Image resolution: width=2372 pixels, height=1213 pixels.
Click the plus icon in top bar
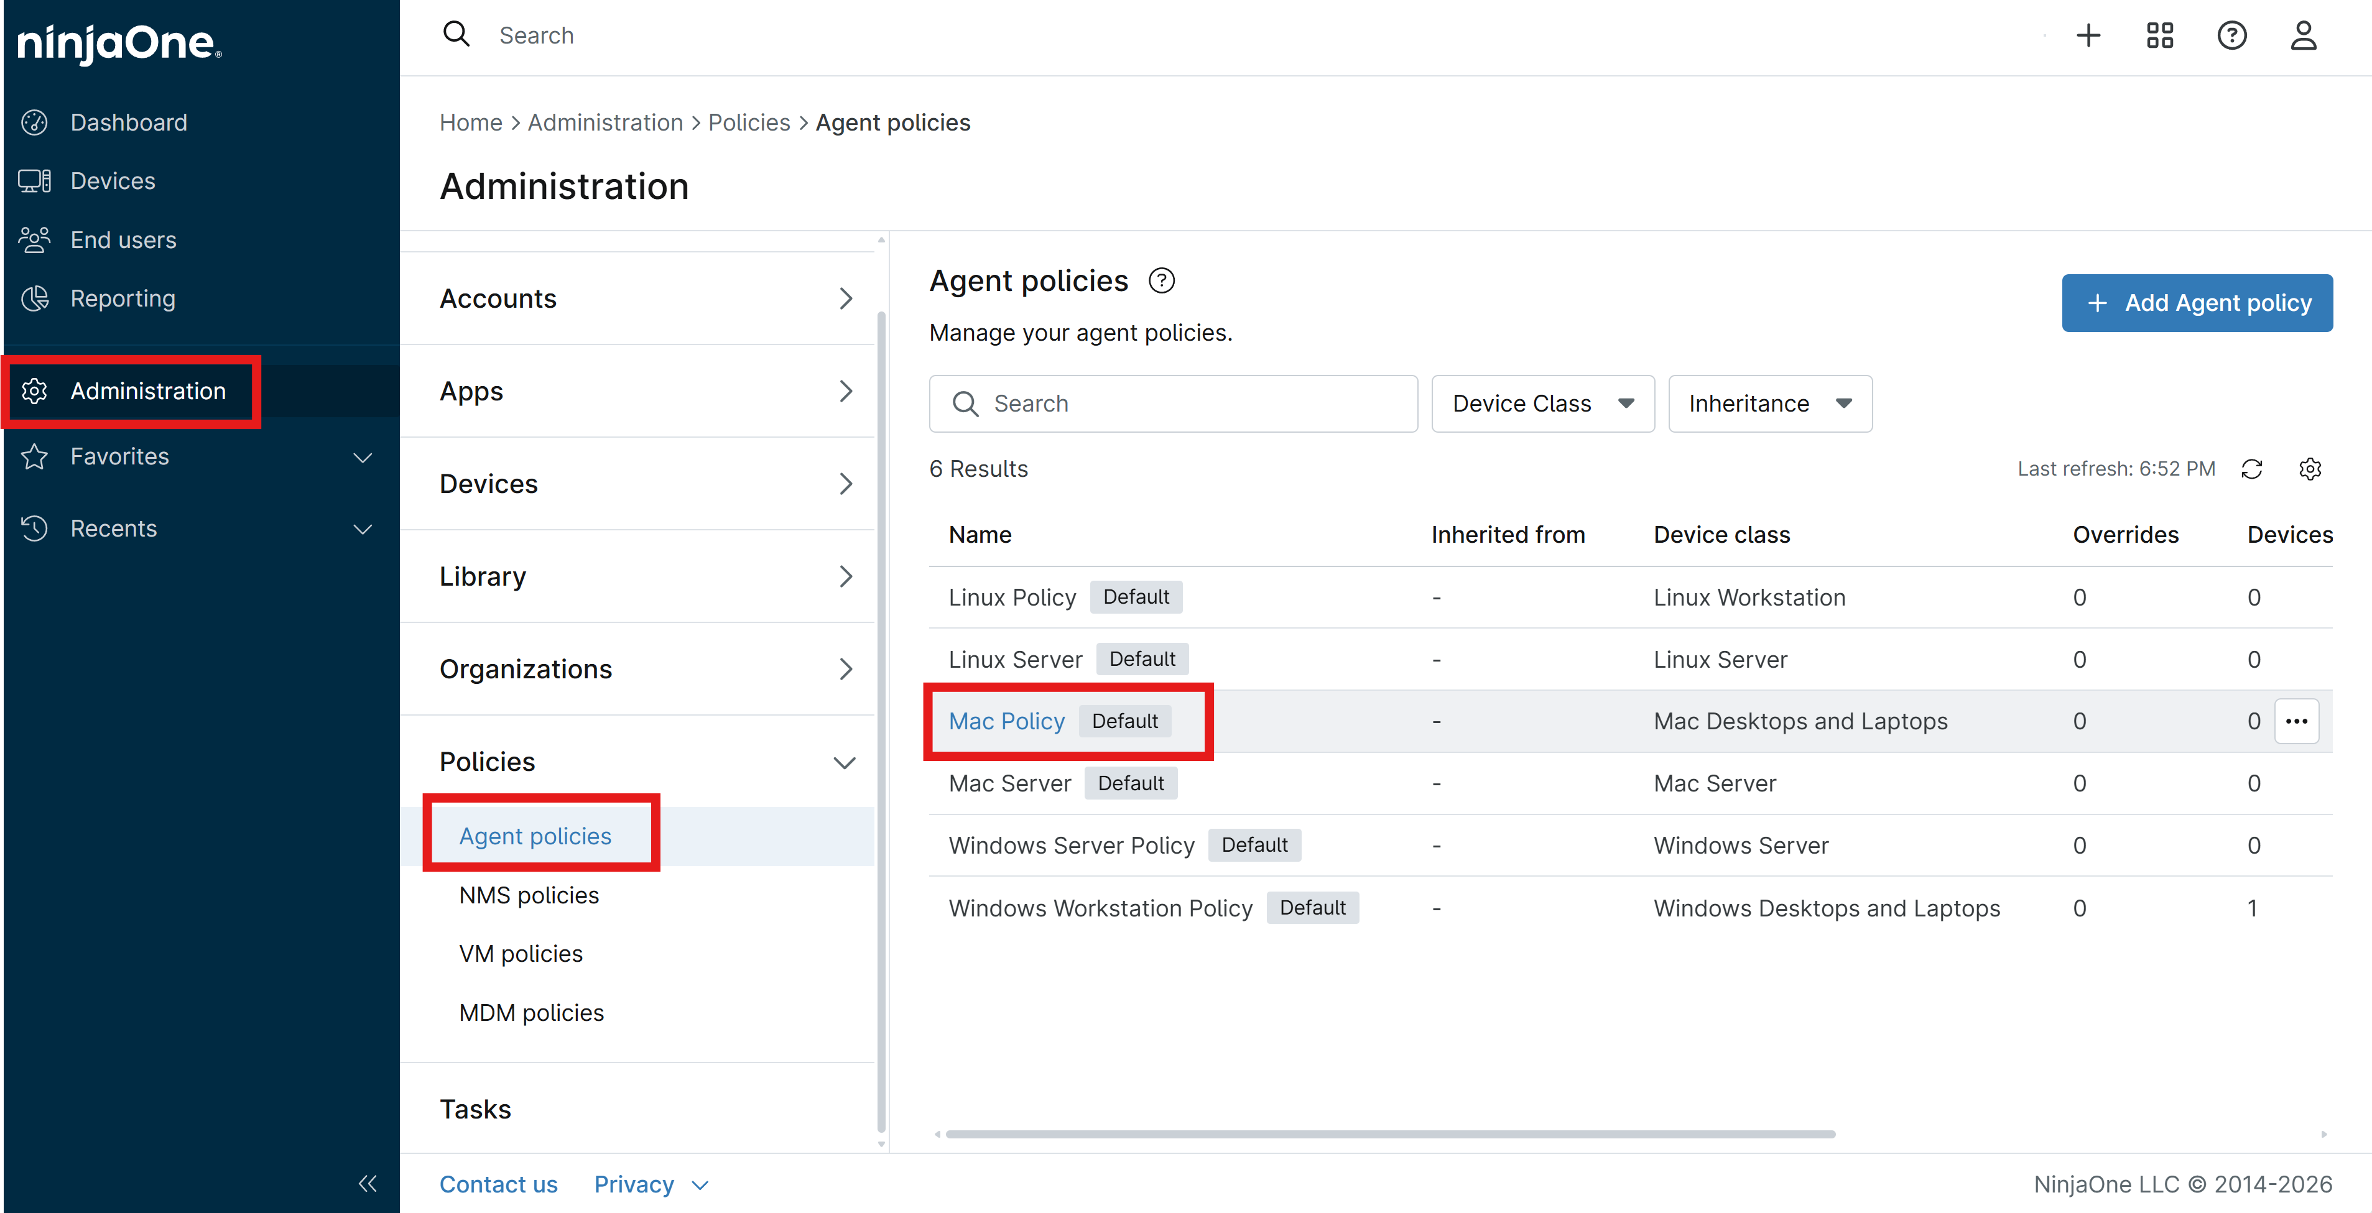[2087, 36]
